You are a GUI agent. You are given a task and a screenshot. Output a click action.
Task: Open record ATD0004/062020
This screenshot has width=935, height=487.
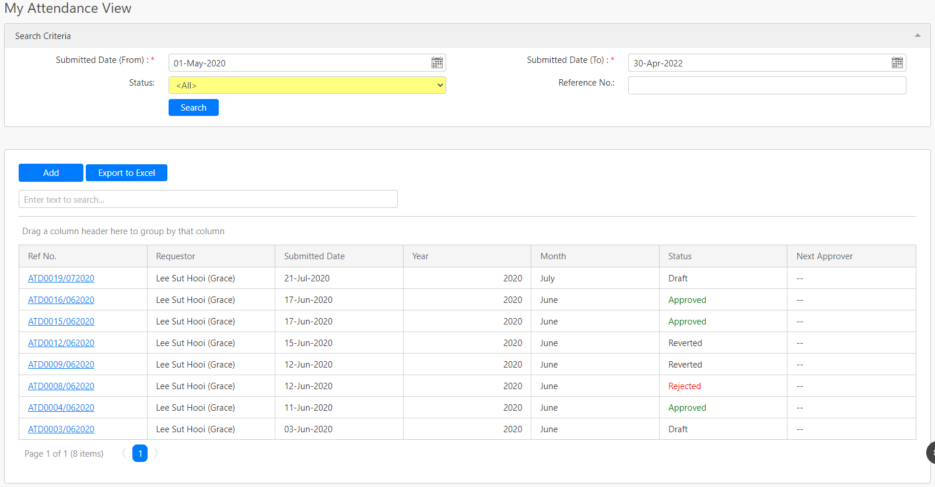pyautogui.click(x=61, y=408)
